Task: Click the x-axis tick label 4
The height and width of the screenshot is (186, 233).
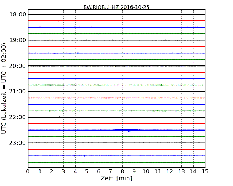Action: pyautogui.click(x=75, y=171)
